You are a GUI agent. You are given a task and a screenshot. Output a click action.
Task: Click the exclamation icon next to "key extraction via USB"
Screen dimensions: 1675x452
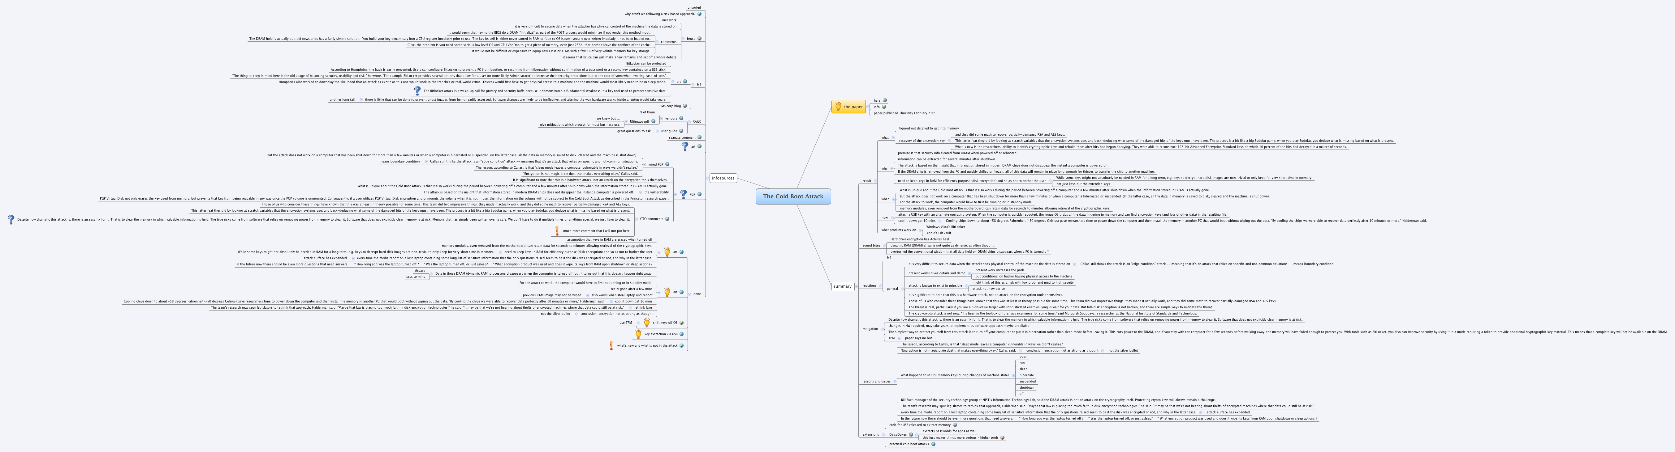pos(638,335)
